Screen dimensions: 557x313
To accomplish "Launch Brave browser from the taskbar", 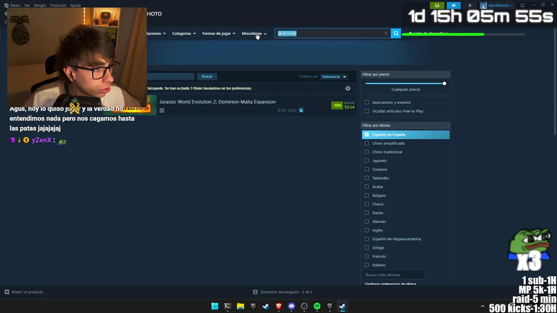I will [278, 306].
